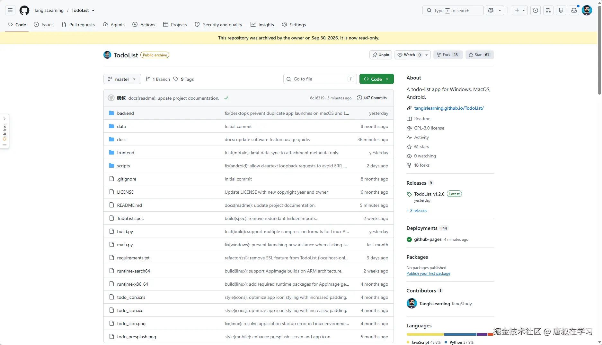
Task: Open the docs folder
Action: (x=122, y=139)
